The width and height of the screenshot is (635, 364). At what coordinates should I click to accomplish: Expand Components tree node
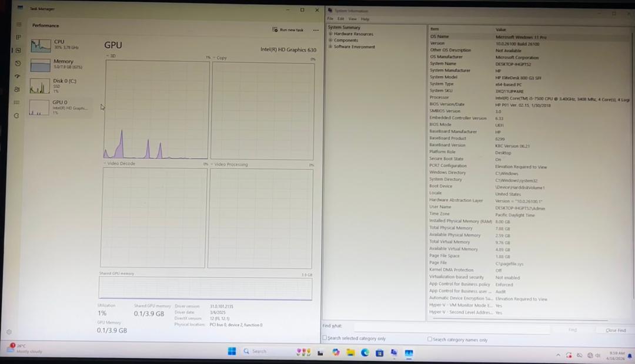(331, 41)
